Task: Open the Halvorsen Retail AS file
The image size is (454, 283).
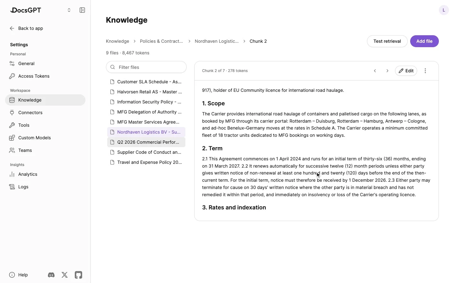Action: (146, 92)
